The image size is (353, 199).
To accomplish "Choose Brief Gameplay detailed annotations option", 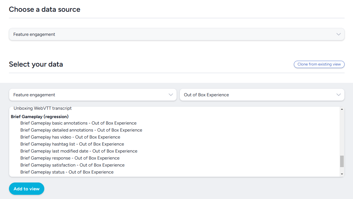I will pyautogui.click(x=81, y=130).
